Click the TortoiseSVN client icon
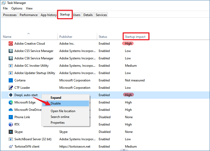 click(11, 147)
